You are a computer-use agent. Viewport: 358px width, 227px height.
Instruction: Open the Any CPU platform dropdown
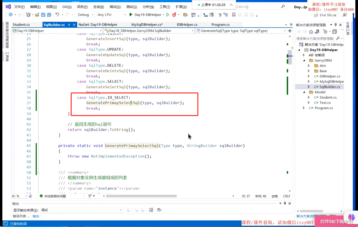click(x=110, y=15)
